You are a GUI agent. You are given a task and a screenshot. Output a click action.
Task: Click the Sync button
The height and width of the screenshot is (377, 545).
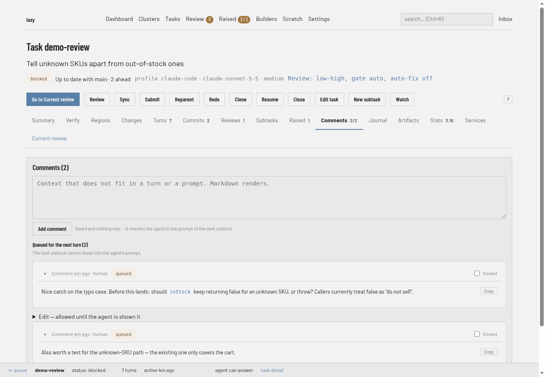pos(125,99)
